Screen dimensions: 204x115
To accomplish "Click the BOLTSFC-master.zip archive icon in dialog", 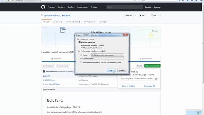I will pyautogui.click(x=79, y=42).
